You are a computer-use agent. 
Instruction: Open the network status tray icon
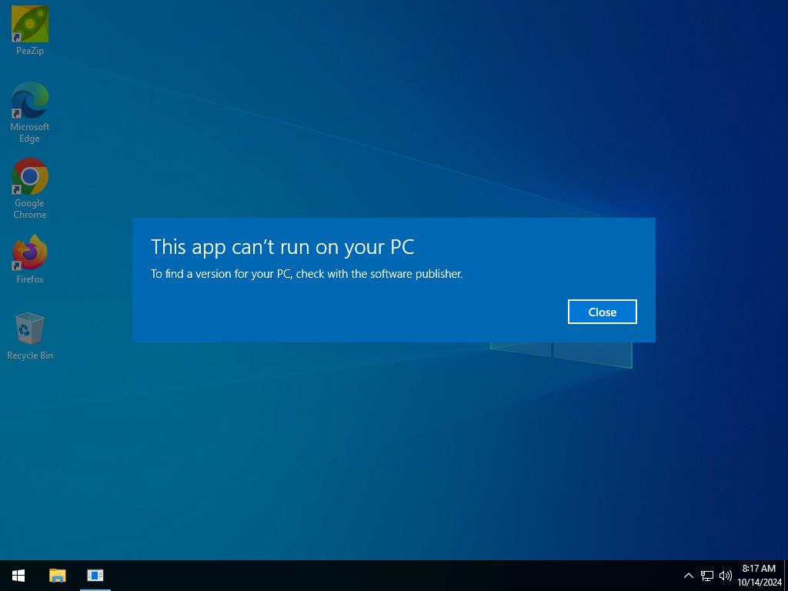point(706,576)
